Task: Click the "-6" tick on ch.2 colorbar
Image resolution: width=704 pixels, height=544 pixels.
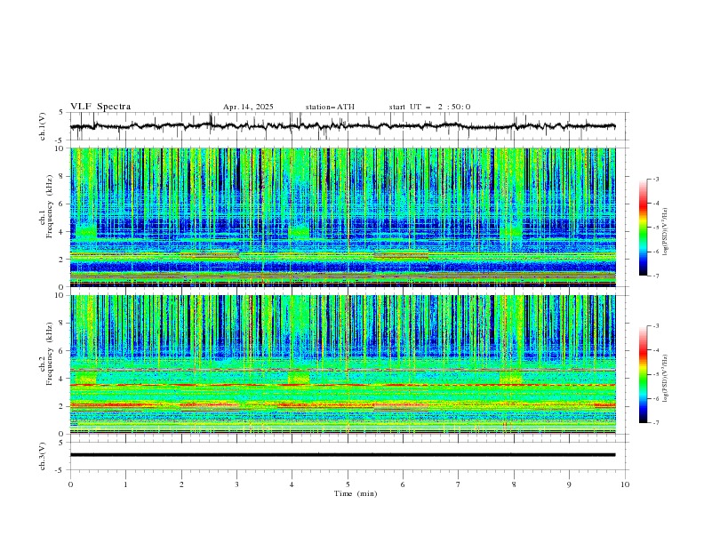Action: [655, 398]
